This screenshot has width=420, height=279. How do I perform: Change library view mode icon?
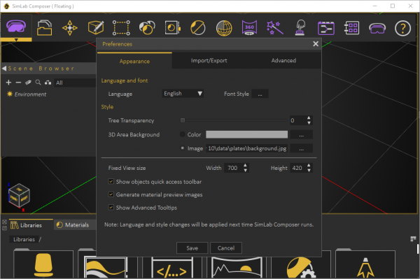(413, 238)
